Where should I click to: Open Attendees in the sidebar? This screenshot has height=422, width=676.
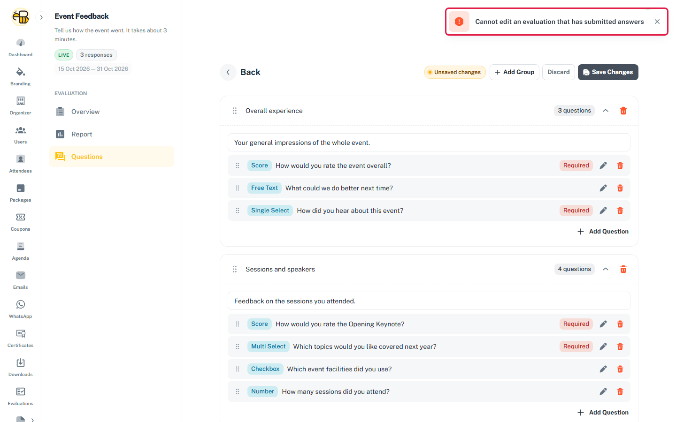(20, 164)
